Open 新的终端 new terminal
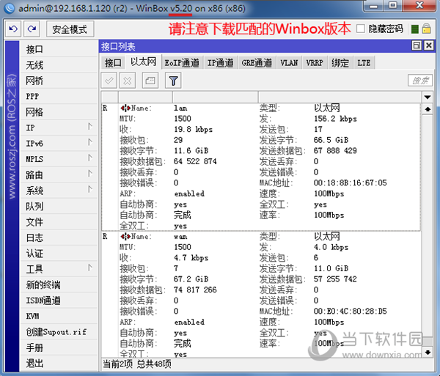Screen dimensions: 440x376 59,285
